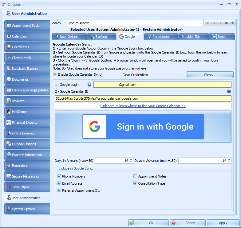241x228 pixels.
Task: Go to previous user record
Action: 214,23
